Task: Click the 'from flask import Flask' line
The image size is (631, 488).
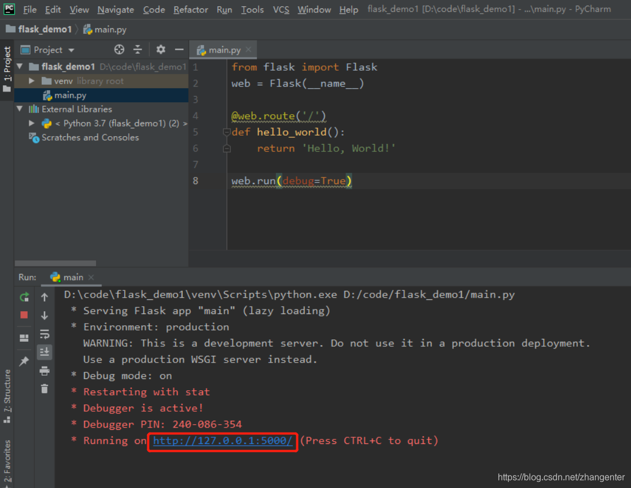Action: 304,67
